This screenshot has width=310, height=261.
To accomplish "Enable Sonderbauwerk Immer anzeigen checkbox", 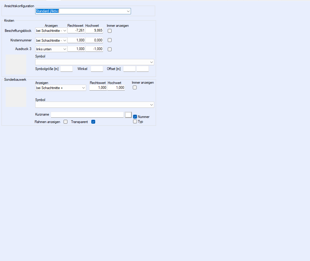I will pos(135,88).
